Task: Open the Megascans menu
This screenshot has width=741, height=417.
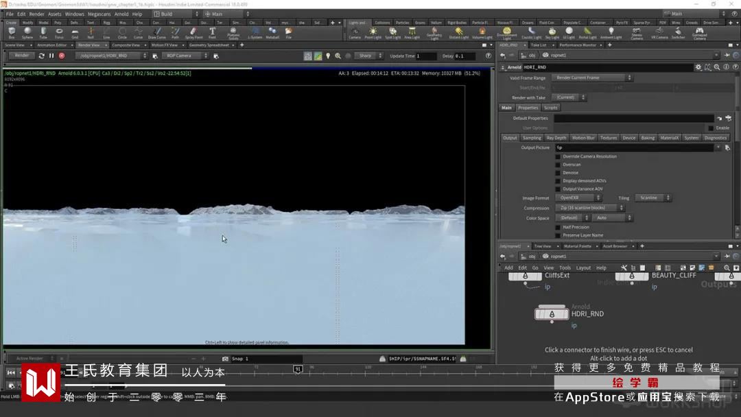Action: coord(99,14)
